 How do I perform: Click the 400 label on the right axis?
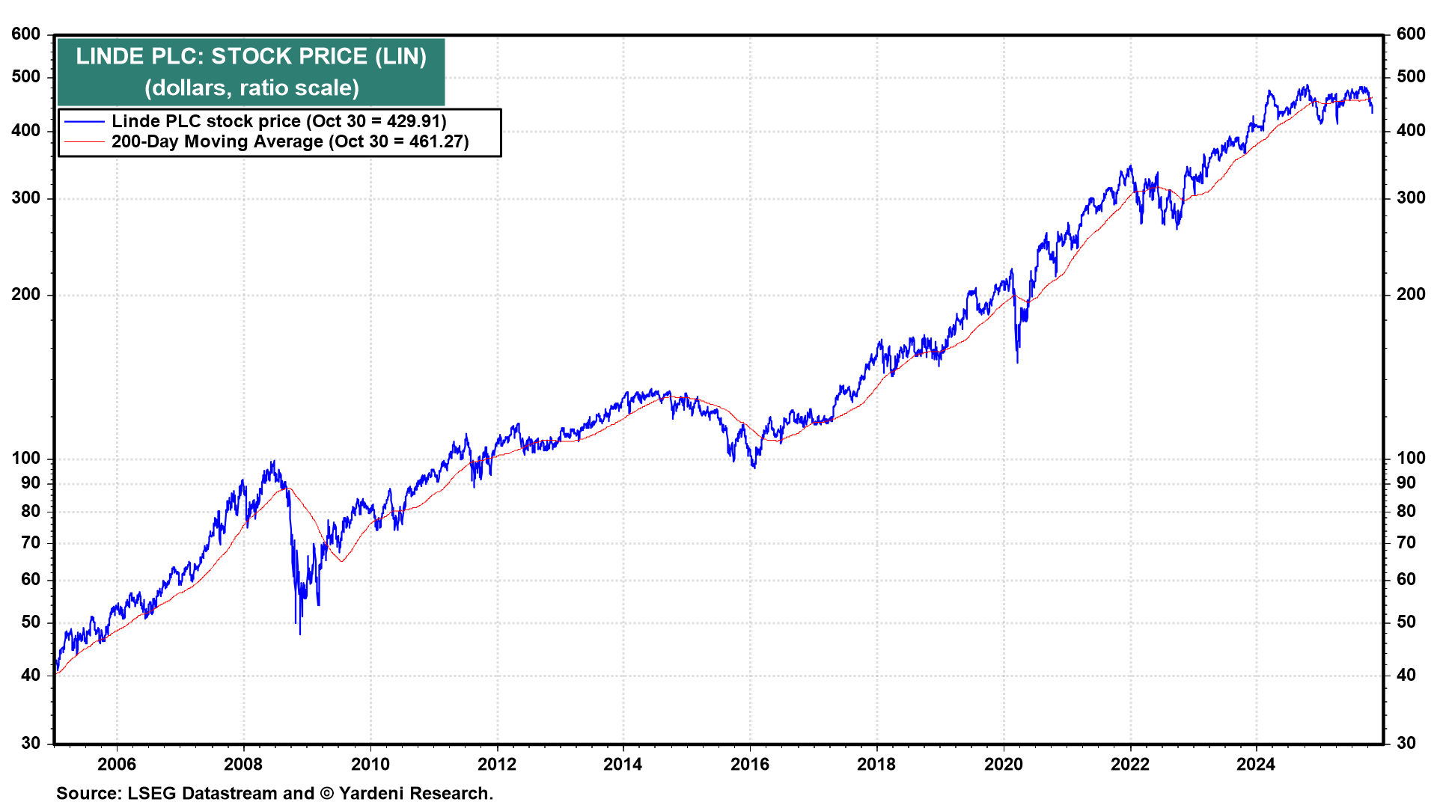coord(1411,130)
